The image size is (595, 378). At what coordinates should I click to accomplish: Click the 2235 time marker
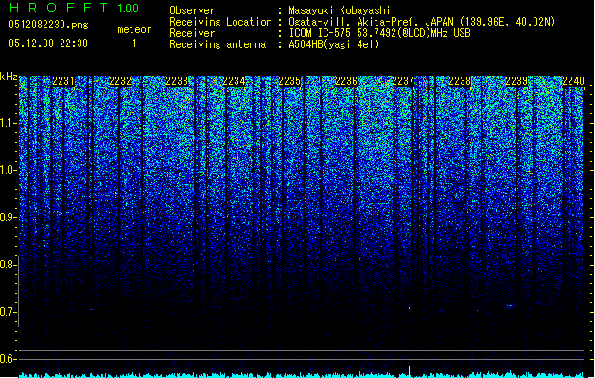tap(289, 81)
